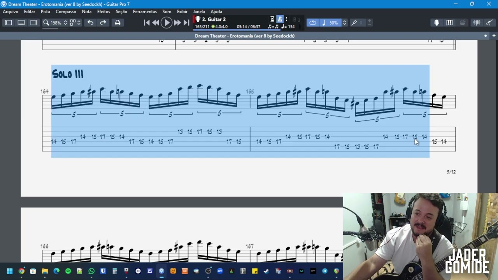This screenshot has height=280, width=498.
Task: Toggle the relative speed note icon
Action: click(x=324, y=23)
